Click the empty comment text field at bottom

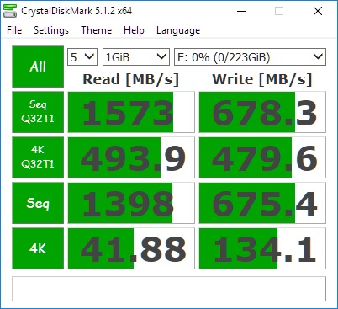[x=169, y=289]
